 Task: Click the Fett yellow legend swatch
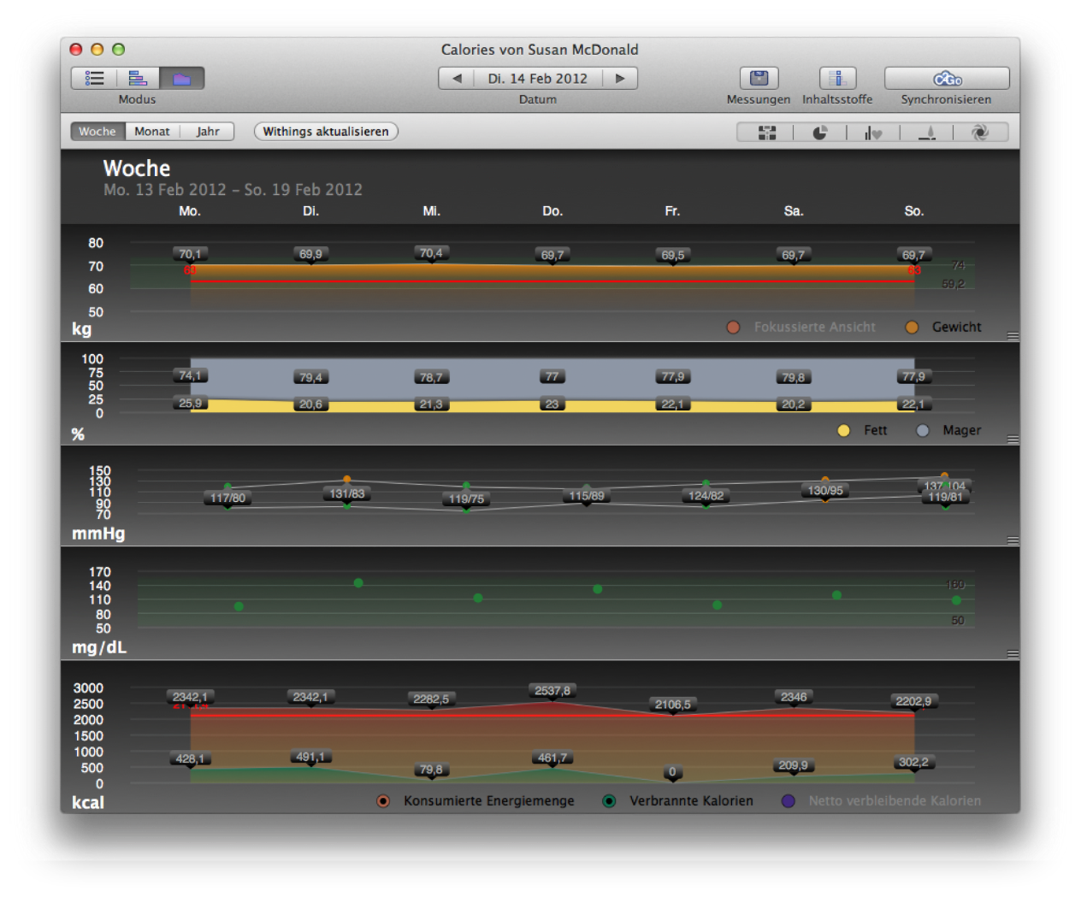point(844,431)
